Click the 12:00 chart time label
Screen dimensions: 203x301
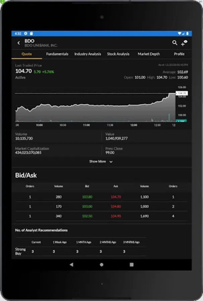click(x=134, y=125)
